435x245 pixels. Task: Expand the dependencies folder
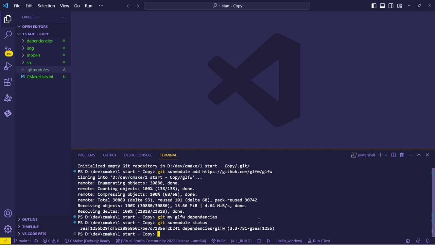[x=43, y=41]
